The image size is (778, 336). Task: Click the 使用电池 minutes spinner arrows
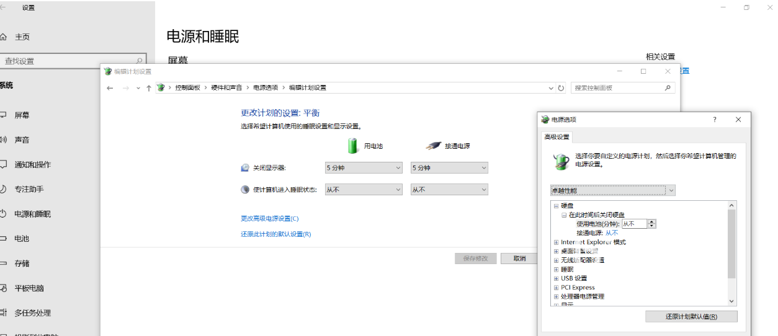point(651,224)
